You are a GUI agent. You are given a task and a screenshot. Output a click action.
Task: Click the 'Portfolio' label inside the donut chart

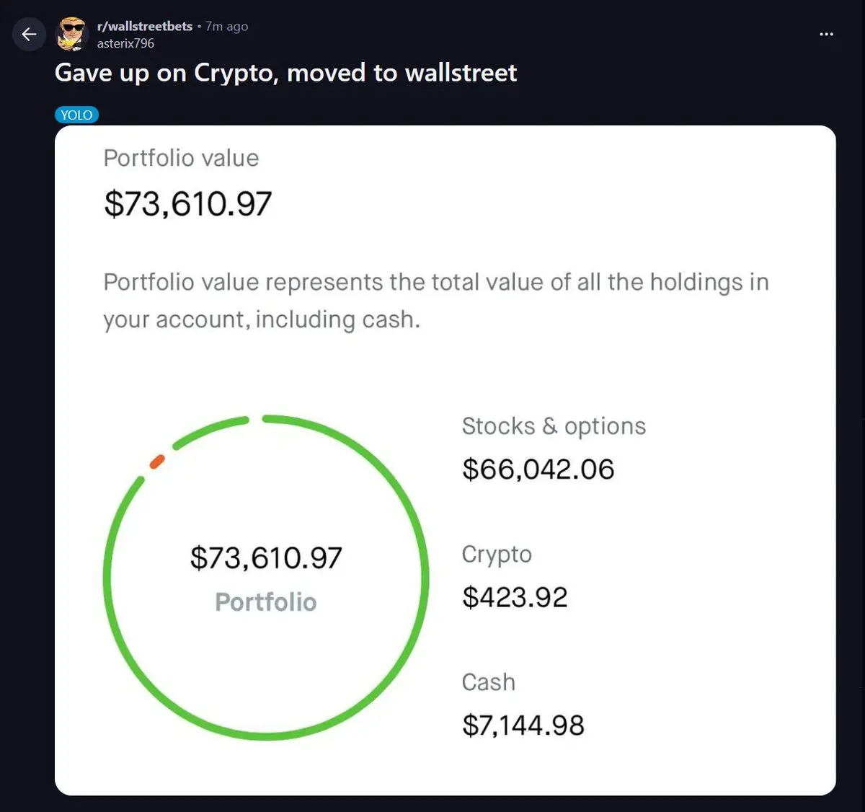pyautogui.click(x=266, y=602)
